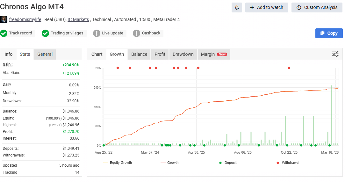
Task: Open freedomismylife profile link
Action: click(25, 19)
